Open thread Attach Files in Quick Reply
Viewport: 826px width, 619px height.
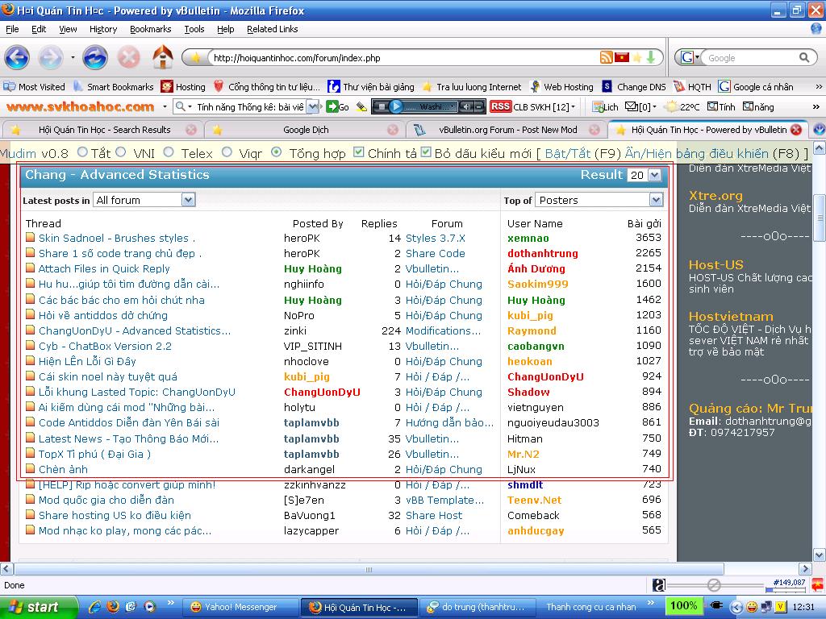pyautogui.click(x=104, y=268)
